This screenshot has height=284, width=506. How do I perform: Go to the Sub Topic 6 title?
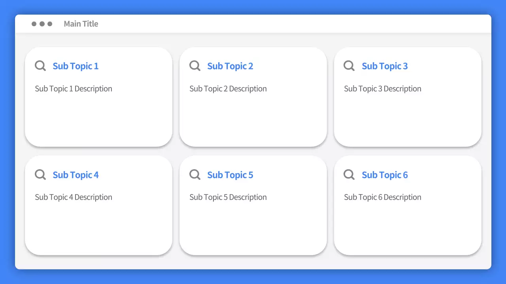click(x=385, y=175)
